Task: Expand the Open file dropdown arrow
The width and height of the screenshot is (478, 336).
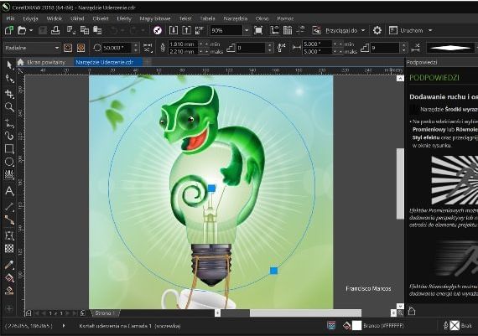Action: point(31,30)
